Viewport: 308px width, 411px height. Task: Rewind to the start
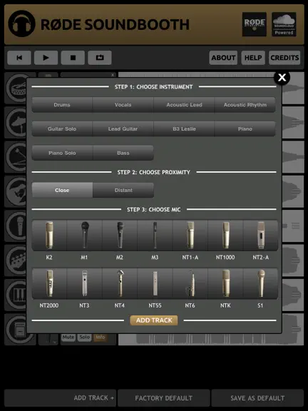[19, 58]
